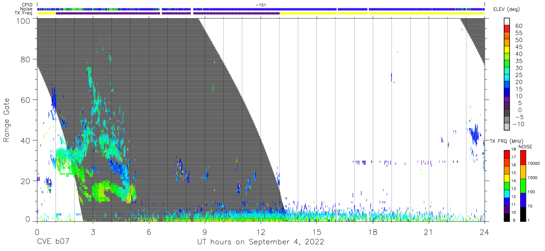Pick the cyan 20–25 elevation swatch

[507, 78]
